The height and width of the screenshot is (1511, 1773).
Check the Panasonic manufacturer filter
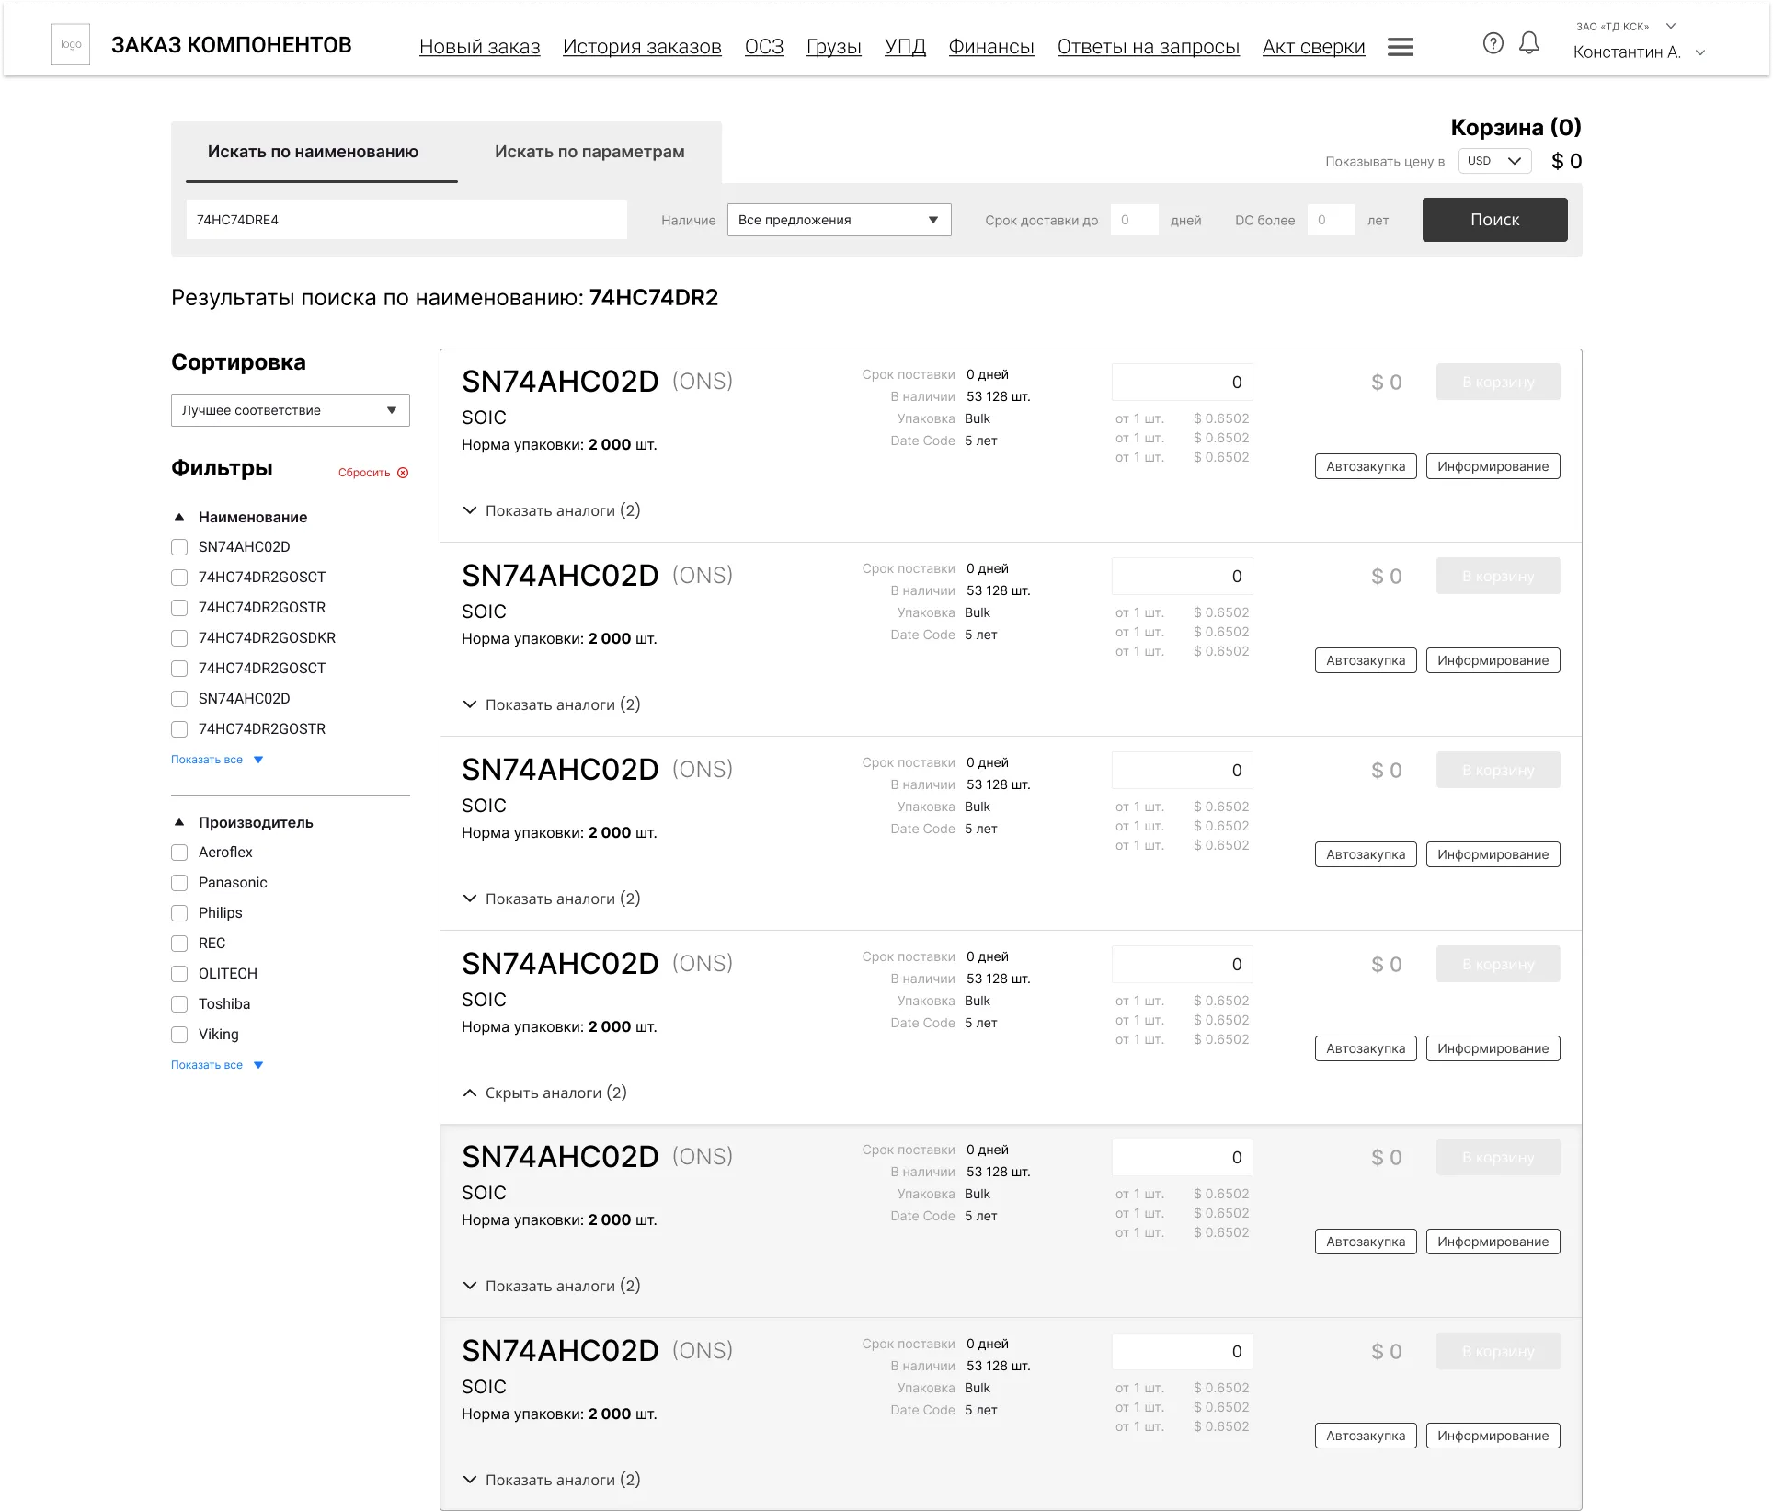[179, 883]
